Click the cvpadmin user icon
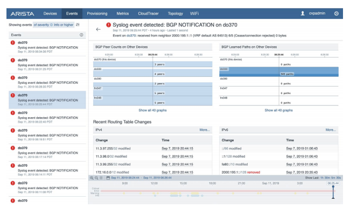The width and height of the screenshot is (350, 215). [303, 13]
